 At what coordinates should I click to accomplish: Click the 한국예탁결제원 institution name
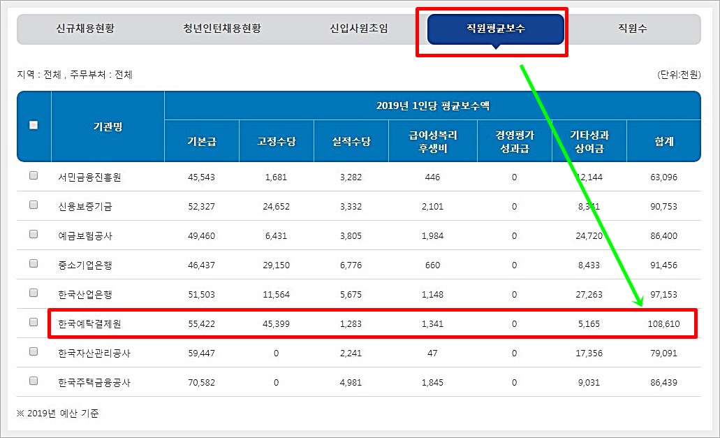89,324
